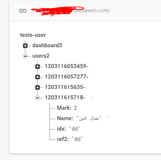
Task: Select the 120311615635- key label
Action: coord(65,87)
